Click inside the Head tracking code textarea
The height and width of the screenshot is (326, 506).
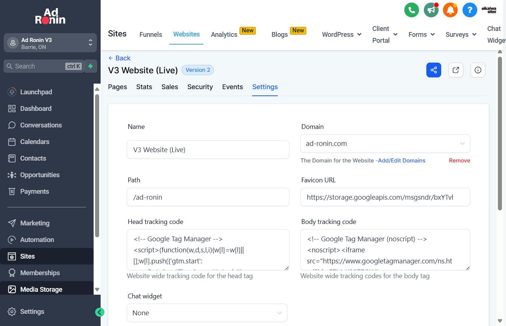(x=208, y=250)
